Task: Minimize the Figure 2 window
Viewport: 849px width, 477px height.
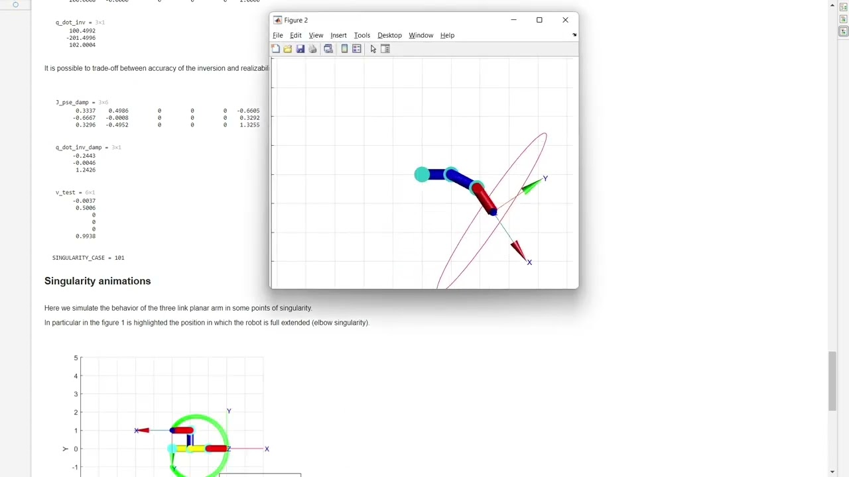Action: pos(513,20)
